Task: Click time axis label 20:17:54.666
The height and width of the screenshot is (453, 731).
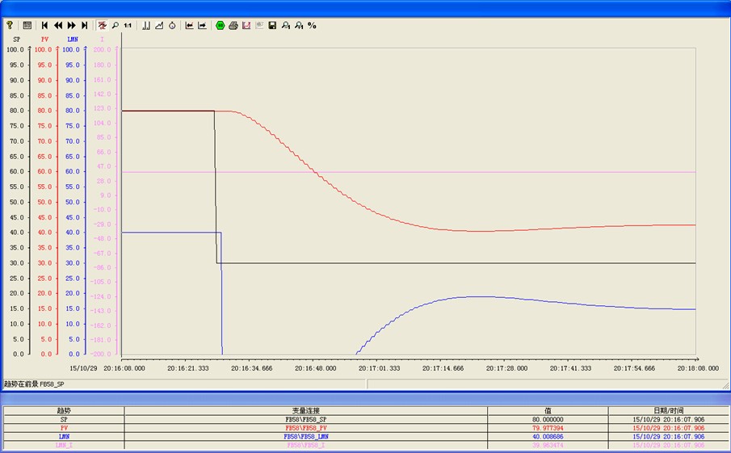Action: 634,368
